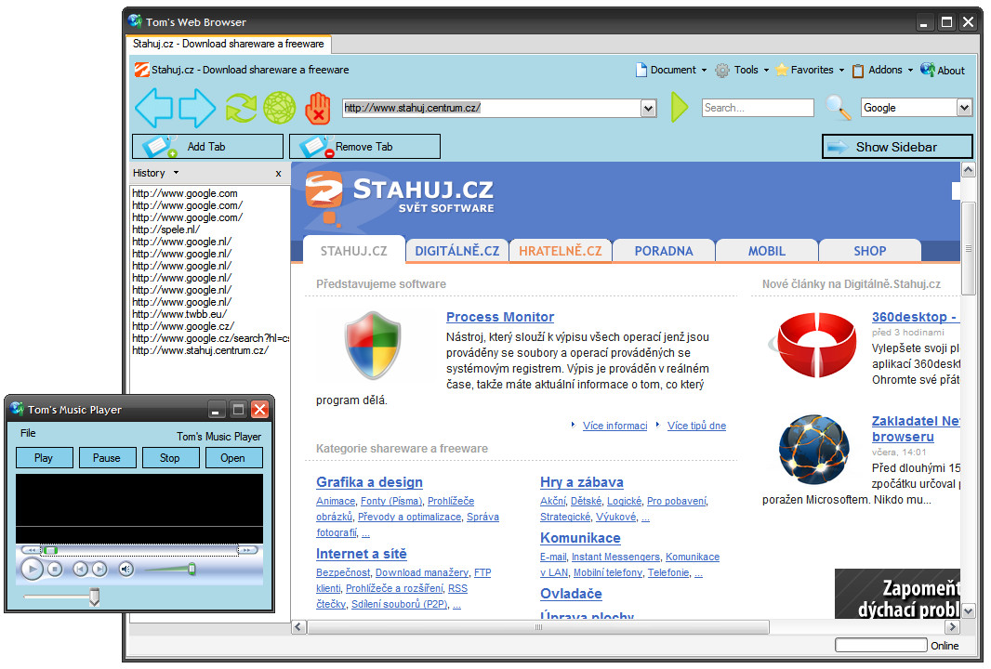The height and width of the screenshot is (669, 991).
Task: Switch to MOBIL site tab
Action: (x=767, y=251)
